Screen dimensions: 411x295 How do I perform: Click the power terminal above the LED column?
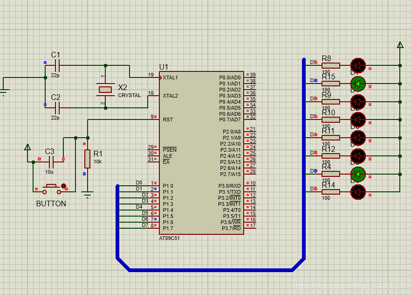(400, 45)
